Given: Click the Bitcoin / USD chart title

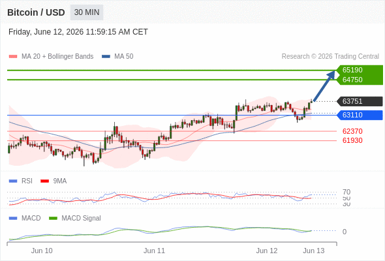Looking at the screenshot, I should coord(36,12).
